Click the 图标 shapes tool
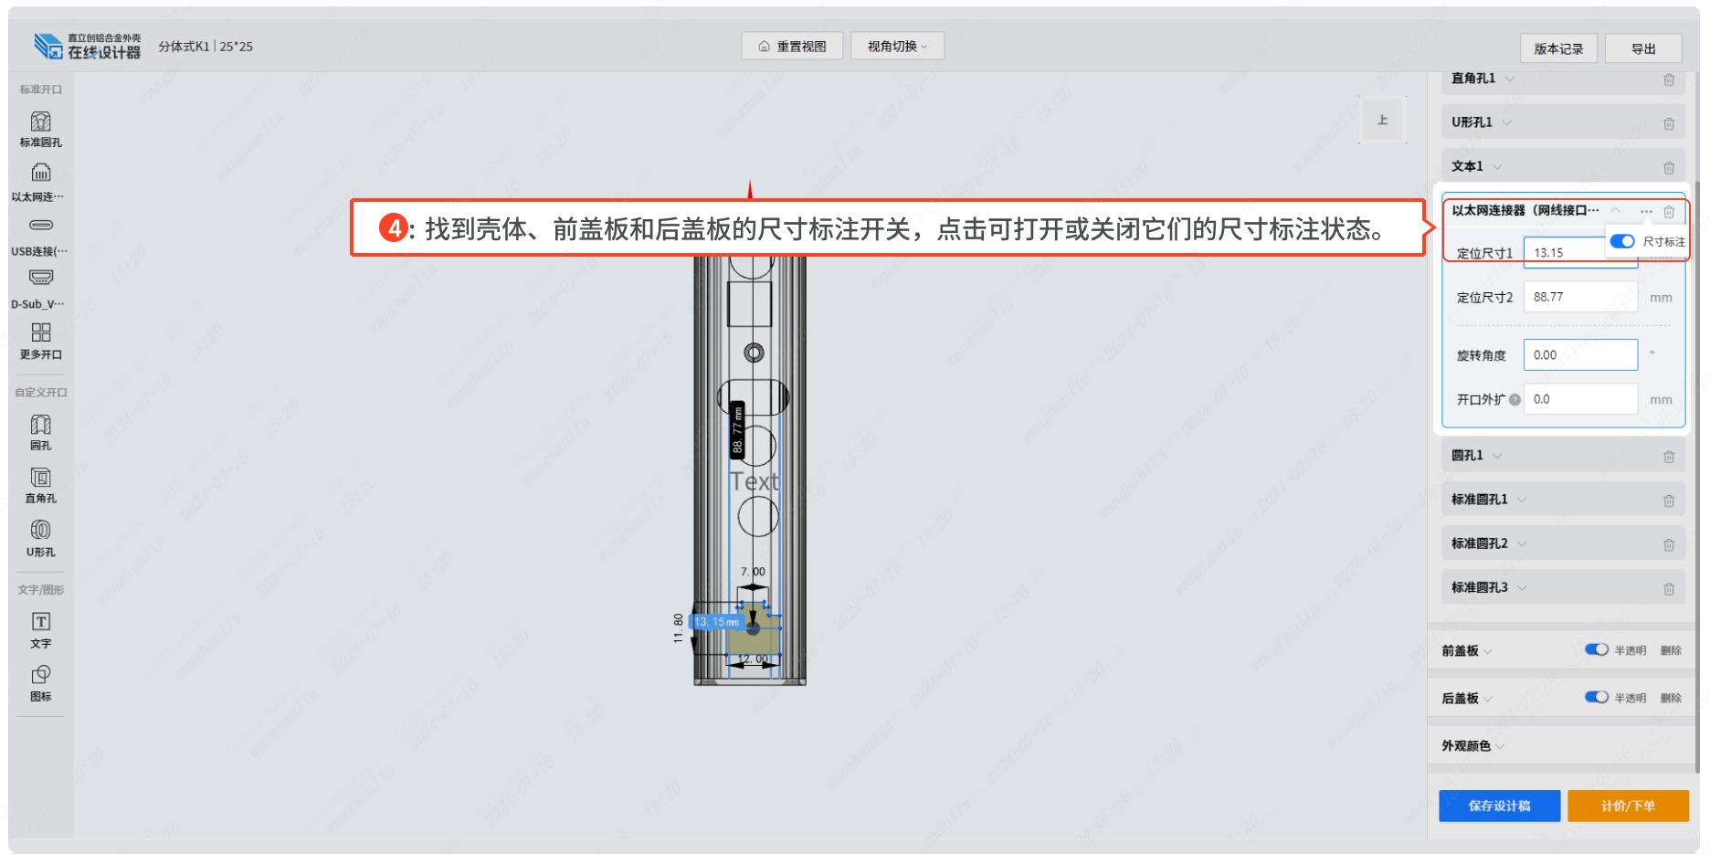1710x854 pixels. tap(41, 675)
